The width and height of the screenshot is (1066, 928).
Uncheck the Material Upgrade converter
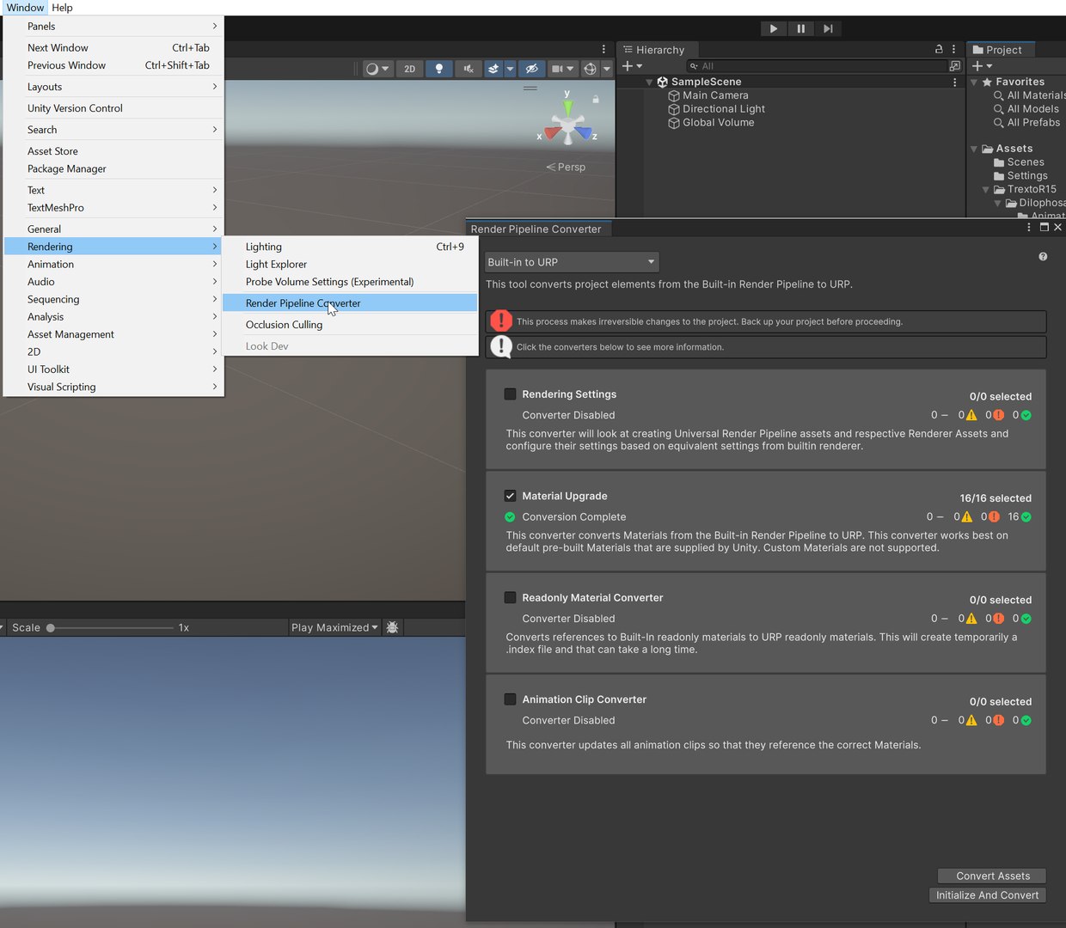pos(510,496)
